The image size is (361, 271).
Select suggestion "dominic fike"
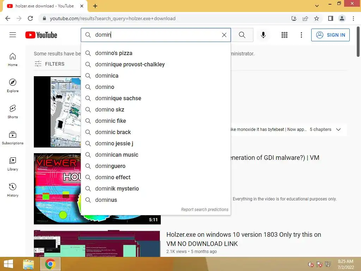pyautogui.click(x=156, y=121)
